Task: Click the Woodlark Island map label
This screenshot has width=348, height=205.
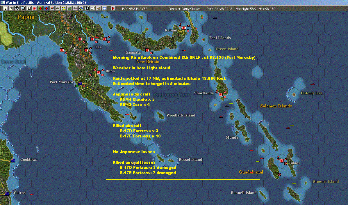Action: point(181,115)
